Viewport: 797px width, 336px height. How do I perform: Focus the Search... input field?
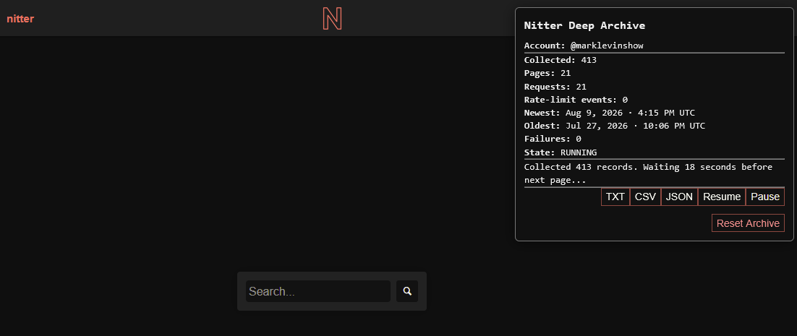(318, 291)
